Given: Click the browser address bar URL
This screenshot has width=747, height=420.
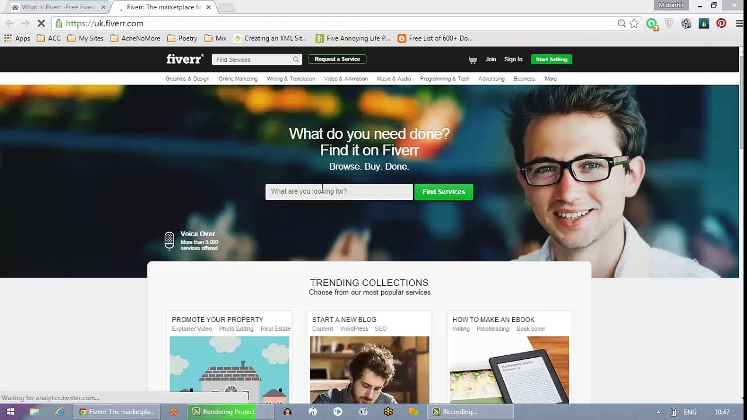Looking at the screenshot, I should [105, 23].
